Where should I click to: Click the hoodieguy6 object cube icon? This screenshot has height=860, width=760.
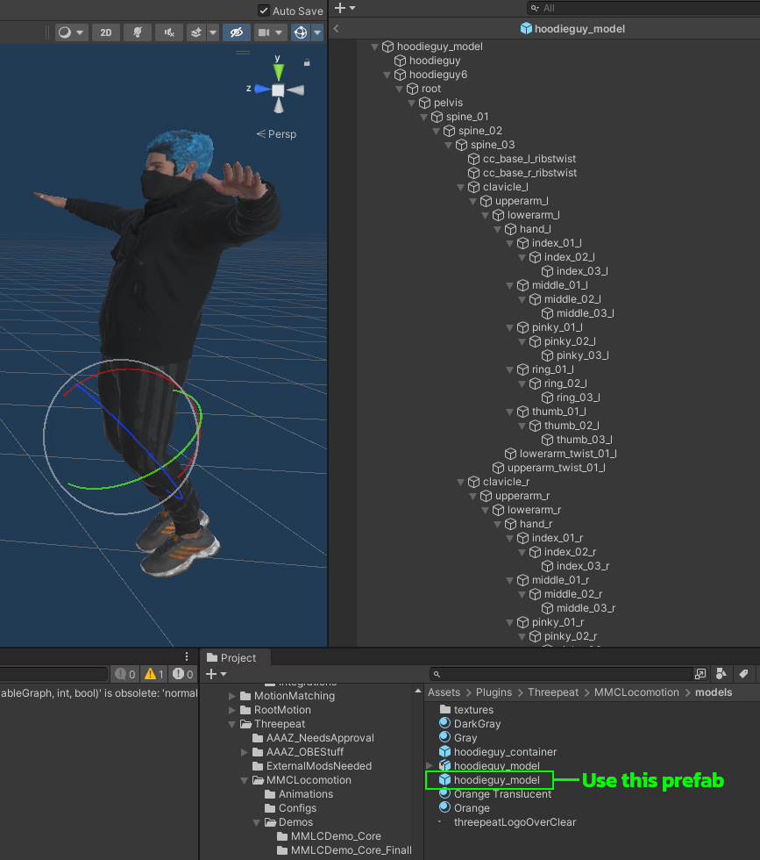(401, 75)
